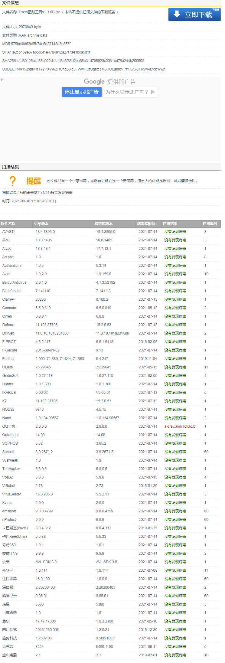225x663 pixels.
Task: Click the 病毒库版本 column header
Action: [103, 224]
